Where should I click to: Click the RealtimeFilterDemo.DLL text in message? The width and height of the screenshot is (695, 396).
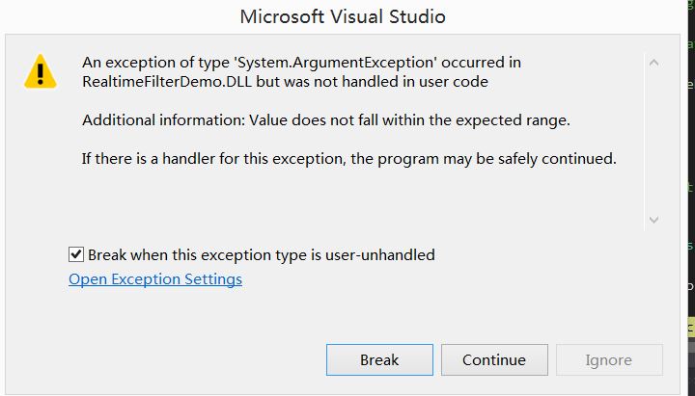pyautogui.click(x=167, y=81)
